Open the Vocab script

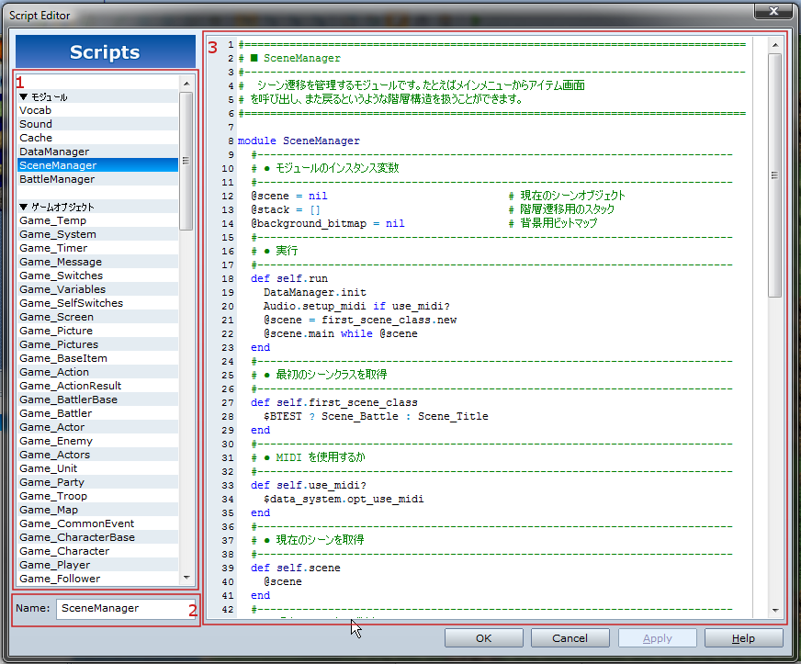(36, 110)
